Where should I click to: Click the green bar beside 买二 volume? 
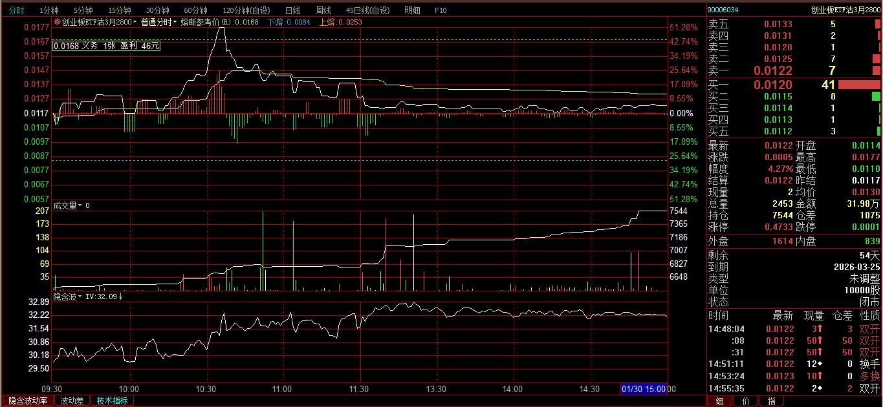click(x=876, y=96)
